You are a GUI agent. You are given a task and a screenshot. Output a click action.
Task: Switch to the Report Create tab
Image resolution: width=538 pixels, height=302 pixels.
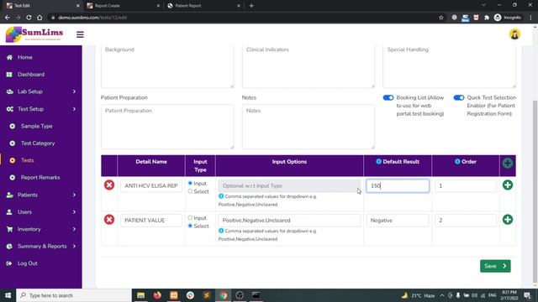coord(123,6)
